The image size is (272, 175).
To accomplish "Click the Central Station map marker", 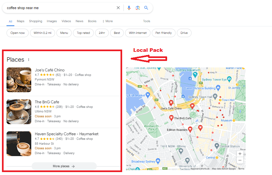I will (217, 146).
